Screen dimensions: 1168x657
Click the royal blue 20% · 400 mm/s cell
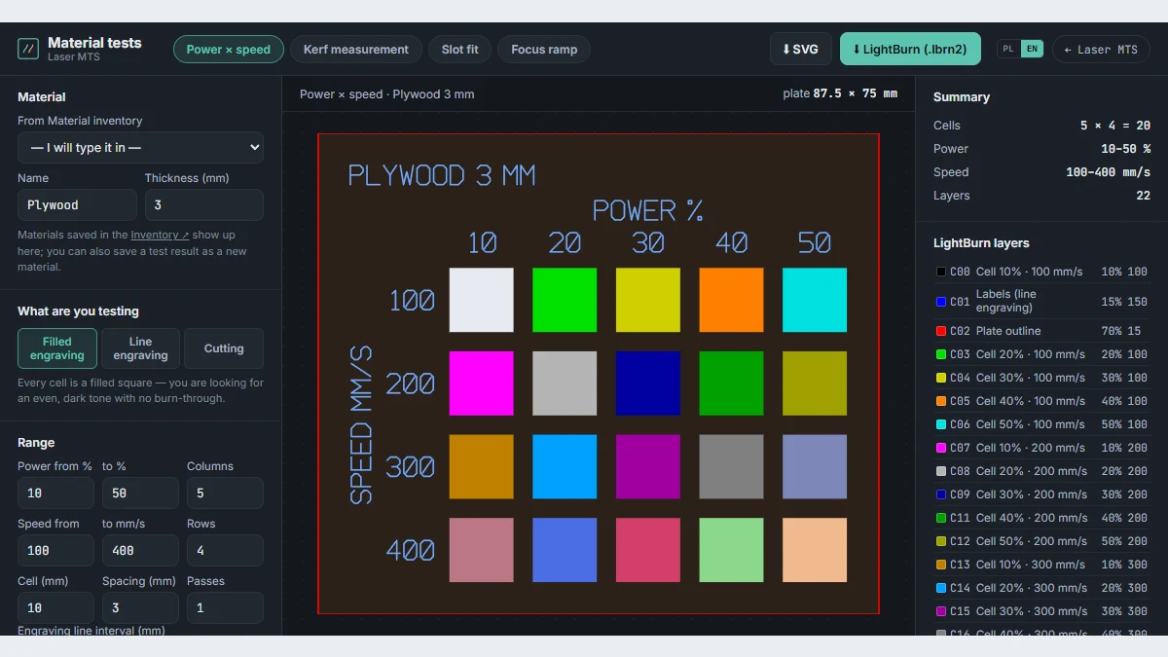[565, 550]
